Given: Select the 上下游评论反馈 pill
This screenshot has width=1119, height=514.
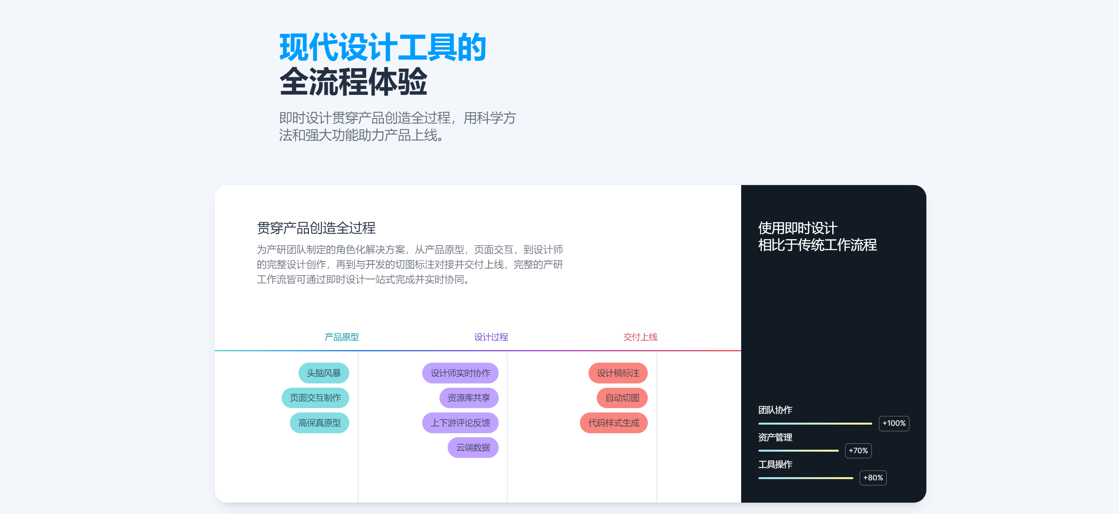Looking at the screenshot, I should click(x=460, y=423).
